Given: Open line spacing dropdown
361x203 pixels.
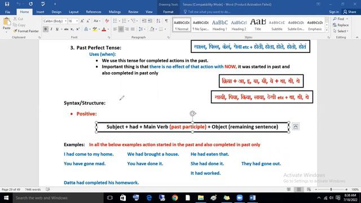Looking at the screenshot, I should click(x=142, y=29).
